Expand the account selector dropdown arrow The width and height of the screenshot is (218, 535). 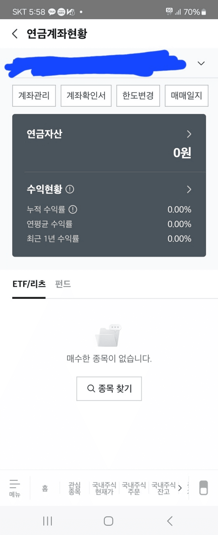pos(201,63)
